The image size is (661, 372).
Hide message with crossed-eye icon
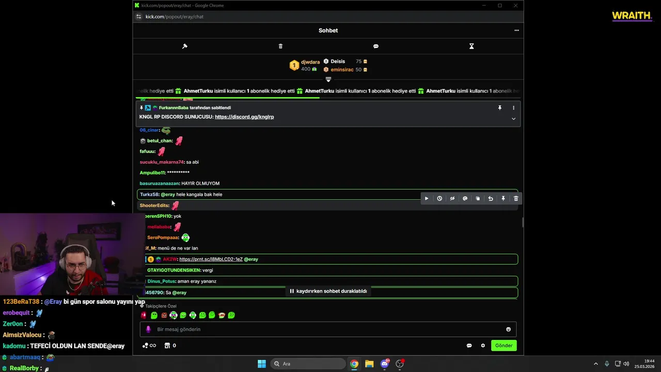tap(452, 198)
